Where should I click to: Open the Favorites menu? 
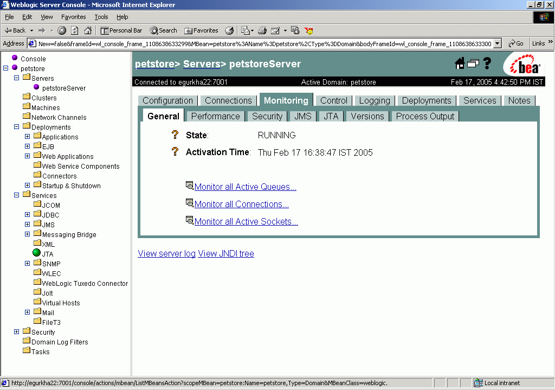tap(73, 17)
